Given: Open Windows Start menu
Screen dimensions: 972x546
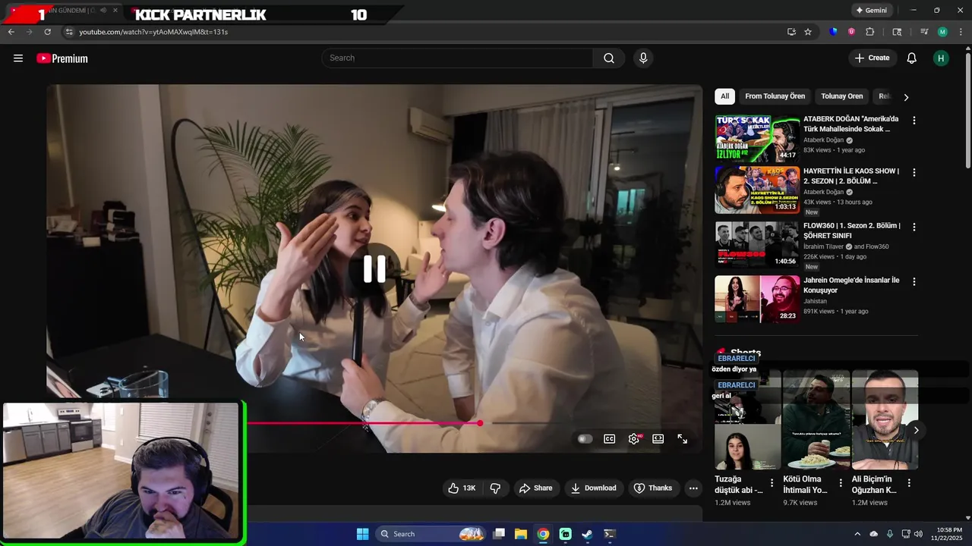Looking at the screenshot, I should pos(362,534).
